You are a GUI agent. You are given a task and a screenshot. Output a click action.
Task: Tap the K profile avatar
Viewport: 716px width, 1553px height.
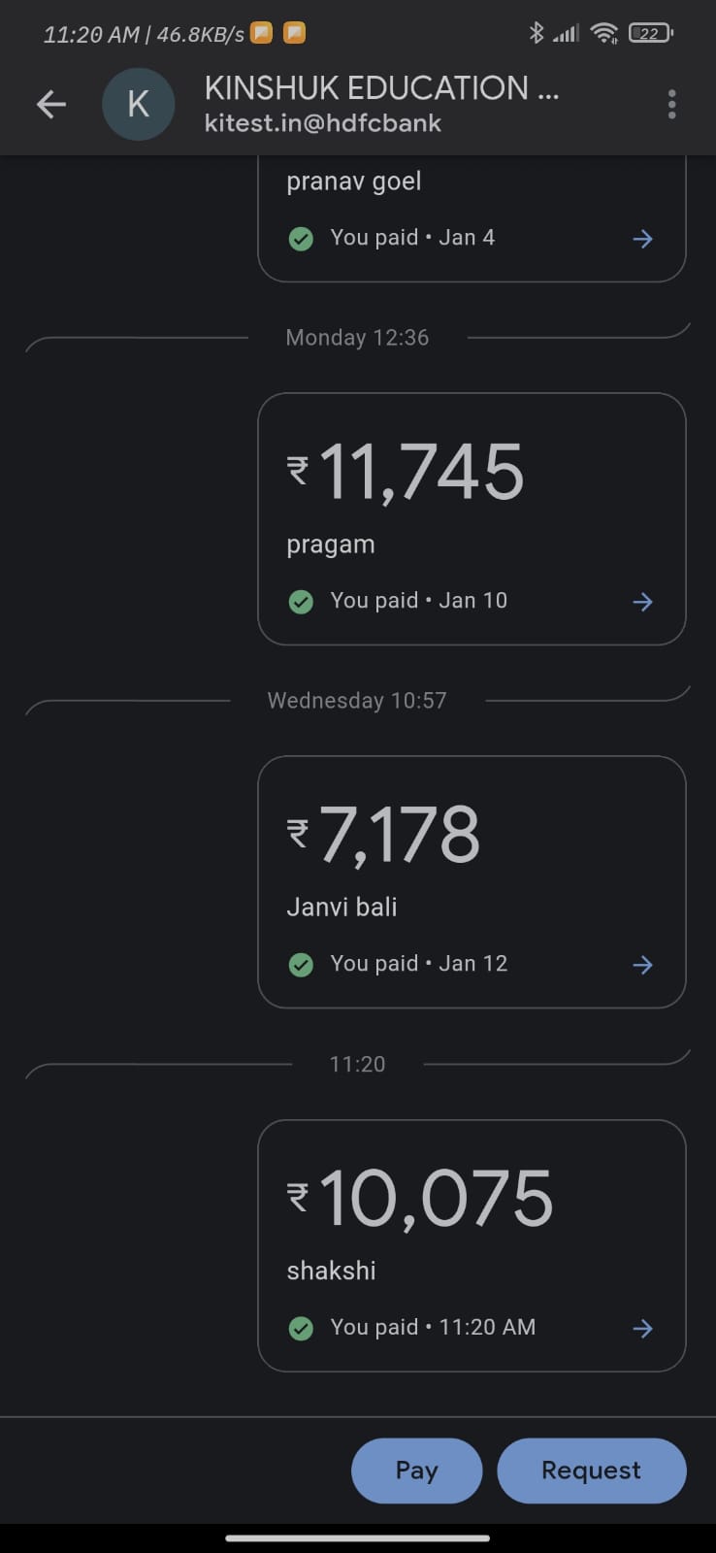pyautogui.click(x=139, y=104)
